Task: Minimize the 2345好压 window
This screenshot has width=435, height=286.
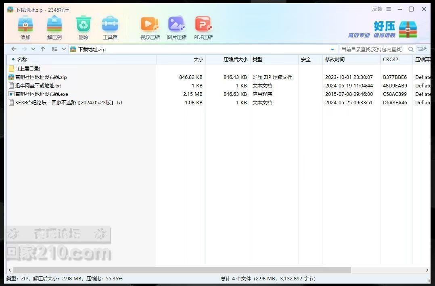Action: pyautogui.click(x=400, y=9)
